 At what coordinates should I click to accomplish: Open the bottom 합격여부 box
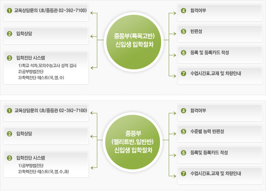(x=220, y=113)
